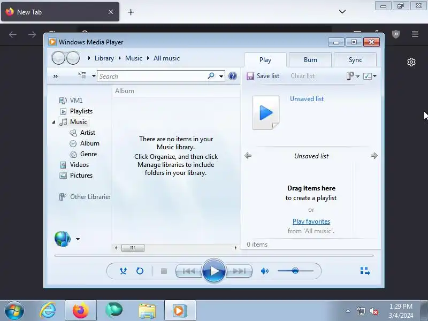Click the horizontal scrollbar thumb
The image size is (428, 321).
(x=133, y=248)
